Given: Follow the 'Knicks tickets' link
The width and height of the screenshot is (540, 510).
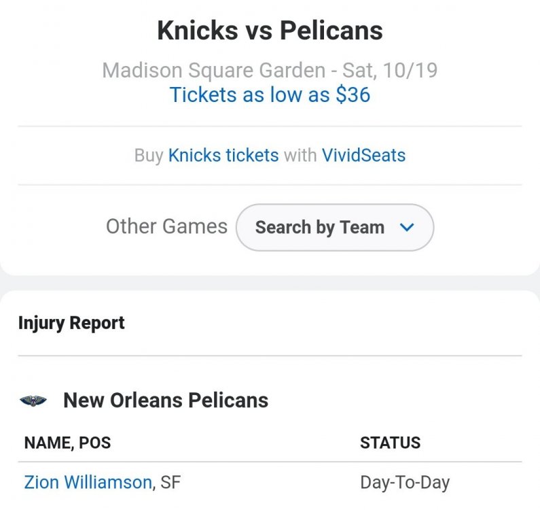Looking at the screenshot, I should (x=223, y=155).
